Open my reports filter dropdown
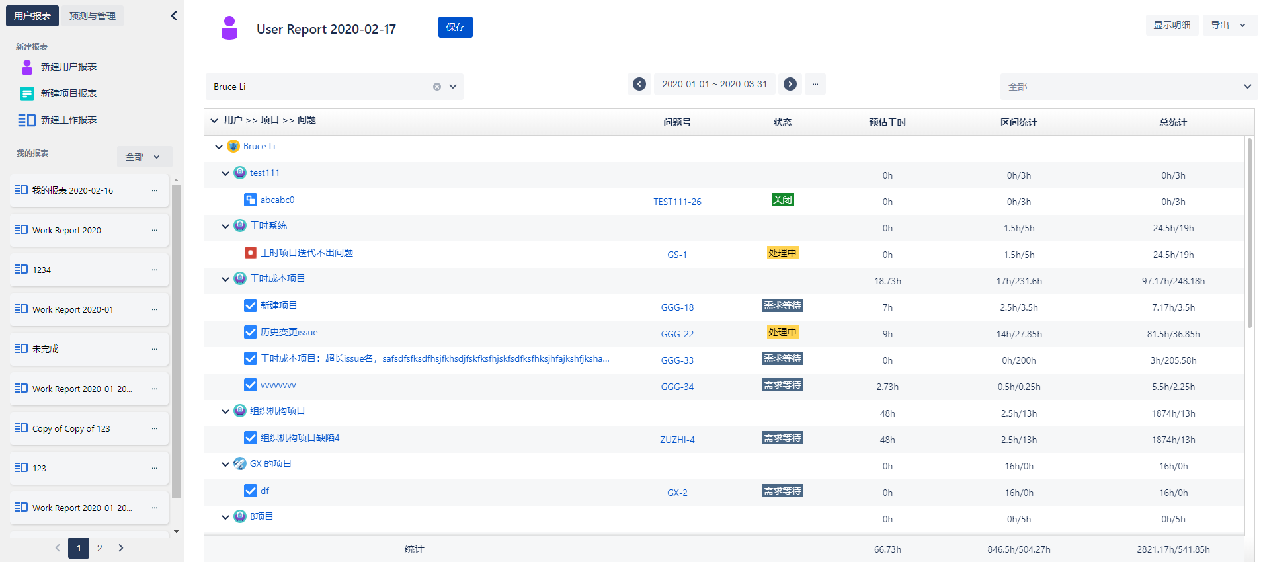 tap(144, 157)
